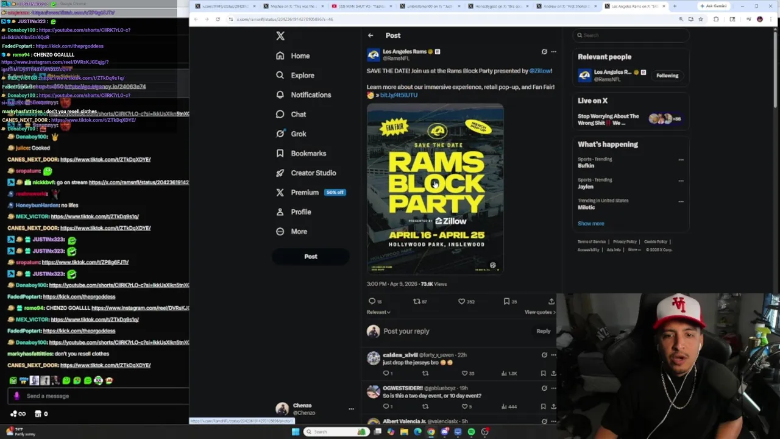Open options dots for Milotic trend
The height and width of the screenshot is (439, 780).
click(681, 201)
